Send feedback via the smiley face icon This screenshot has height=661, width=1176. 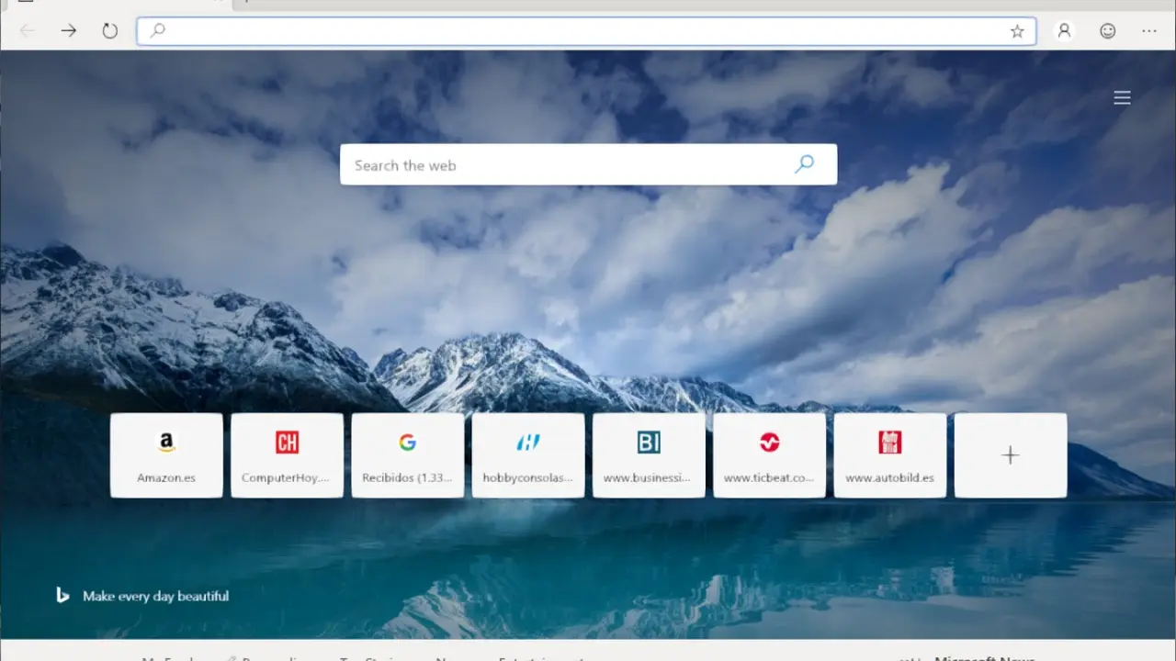1108,31
